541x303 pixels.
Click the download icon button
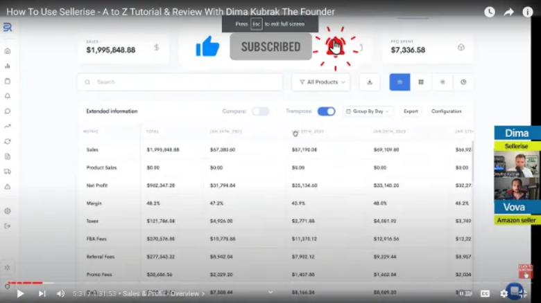pos(370,82)
